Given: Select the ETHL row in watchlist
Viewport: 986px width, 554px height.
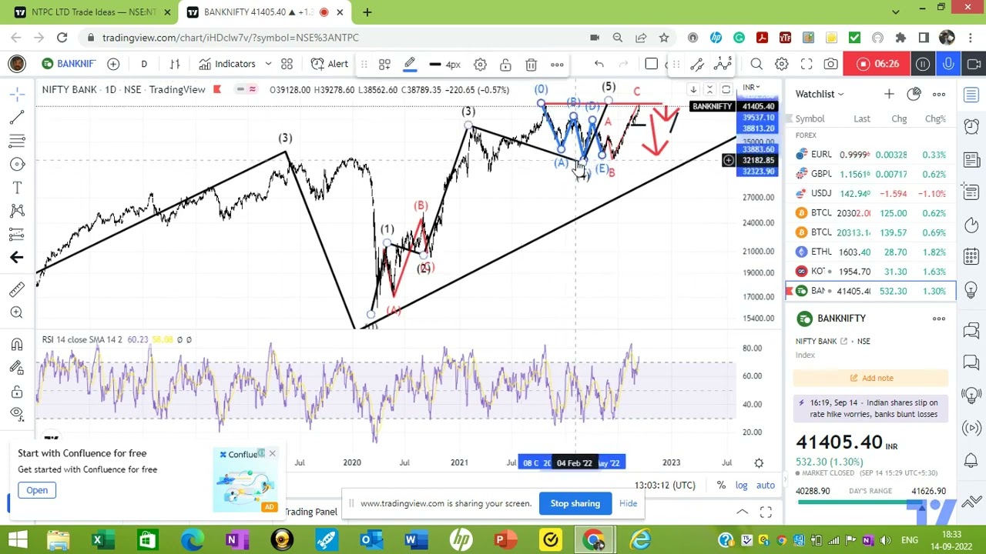Looking at the screenshot, I should click(870, 252).
